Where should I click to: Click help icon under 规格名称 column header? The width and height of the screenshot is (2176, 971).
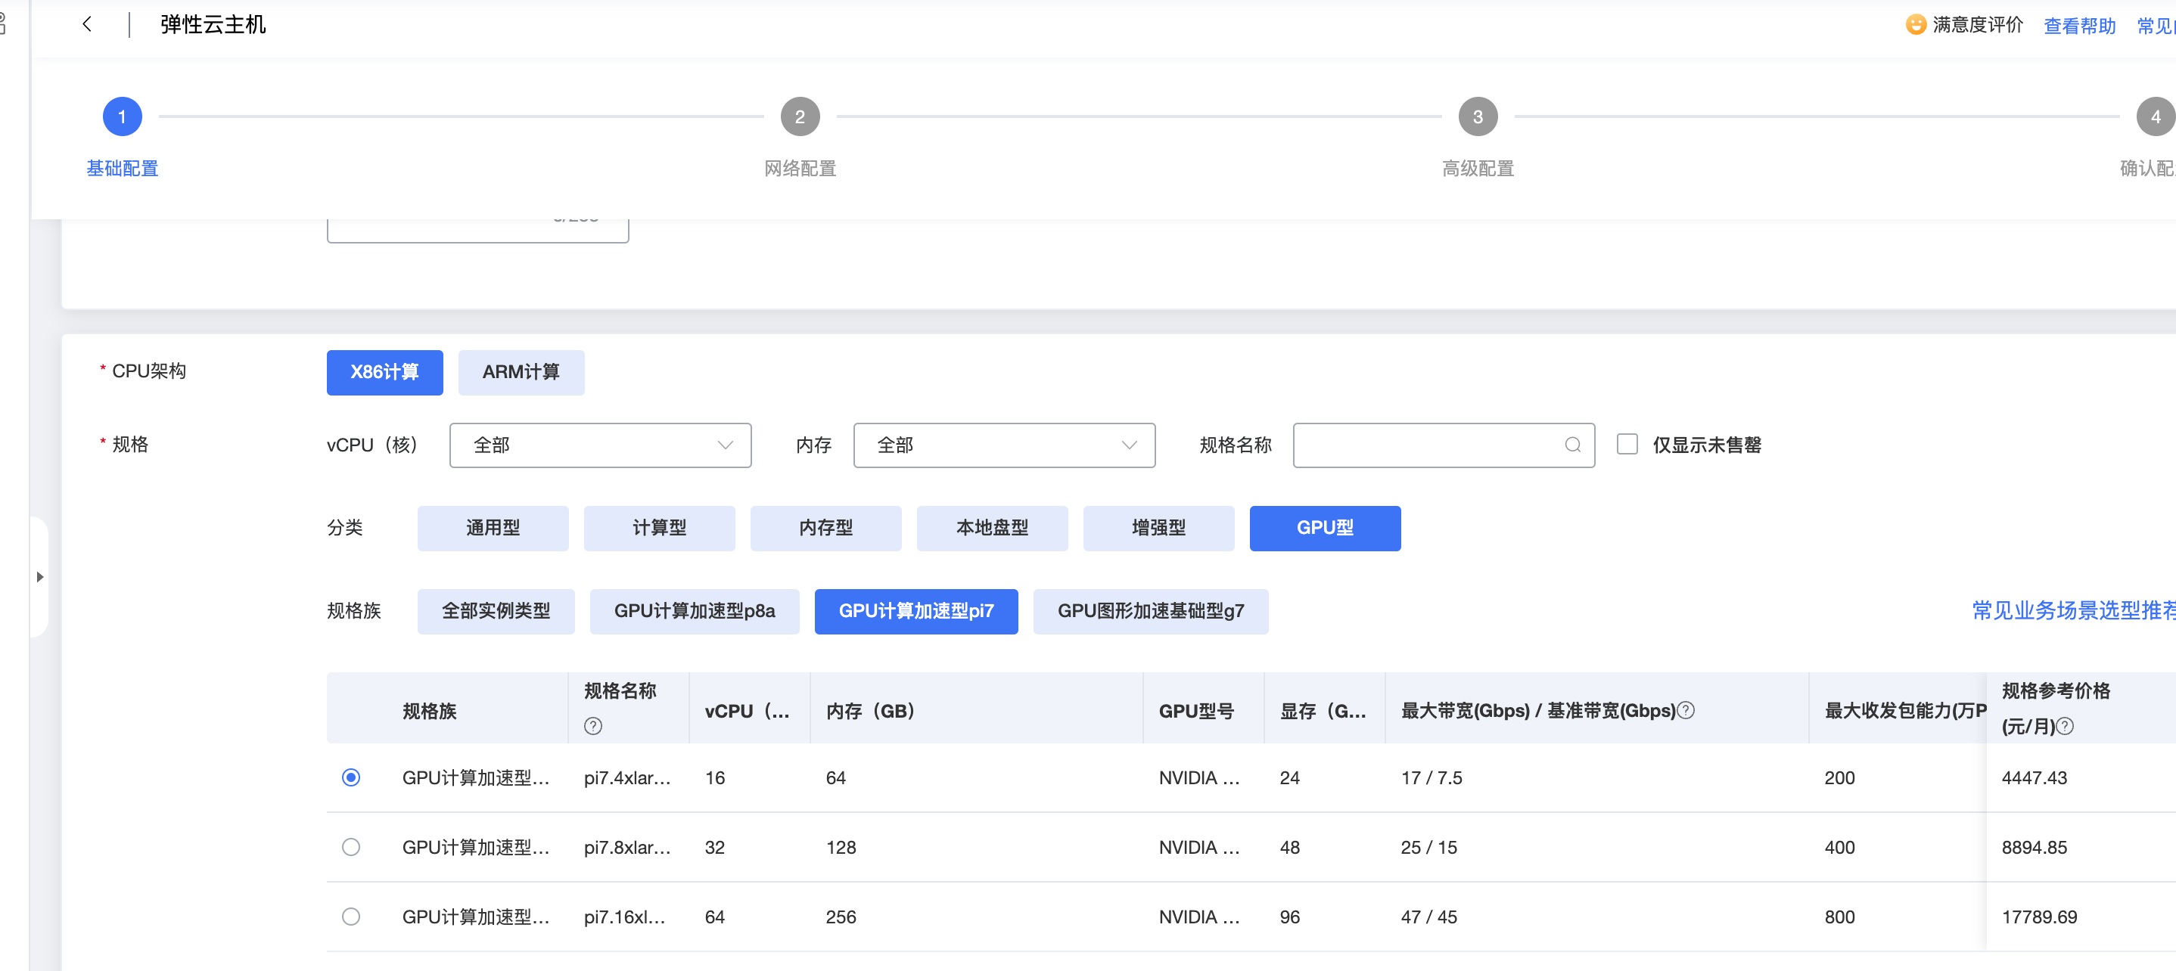point(593,726)
